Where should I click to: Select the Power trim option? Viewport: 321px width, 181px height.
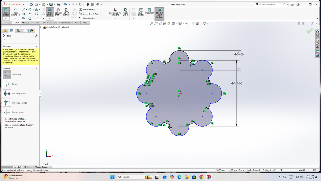pyautogui.click(x=7, y=75)
